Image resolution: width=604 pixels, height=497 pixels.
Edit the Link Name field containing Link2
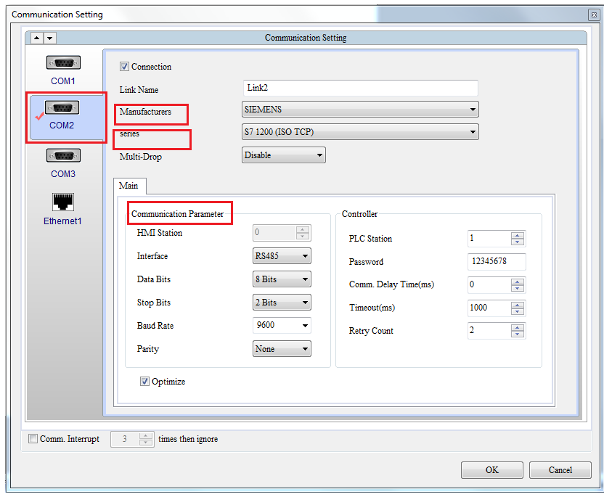[360, 87]
